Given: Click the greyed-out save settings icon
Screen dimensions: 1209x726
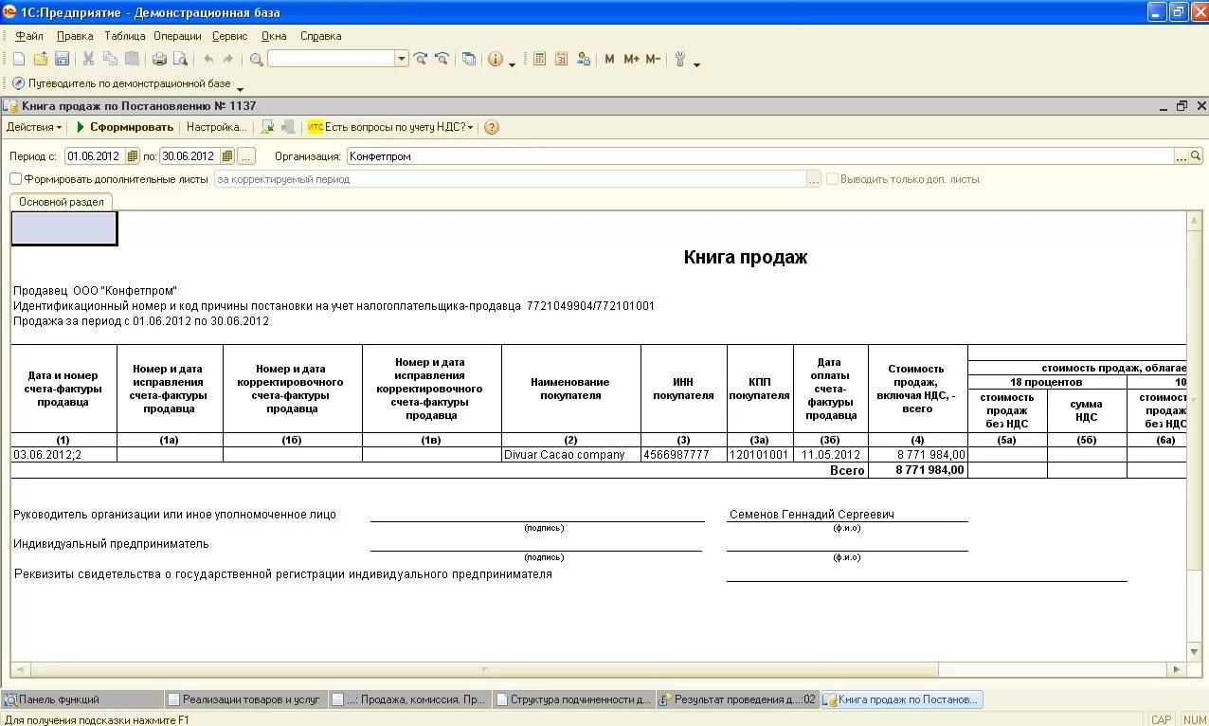Looking at the screenshot, I should tap(288, 127).
